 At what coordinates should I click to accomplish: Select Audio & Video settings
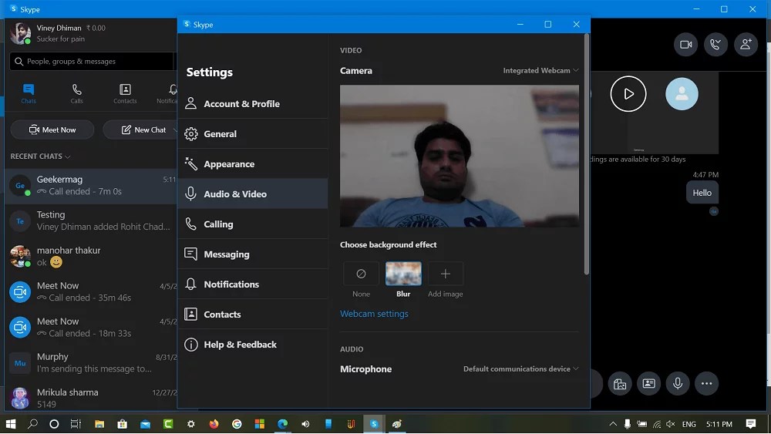[x=253, y=193]
